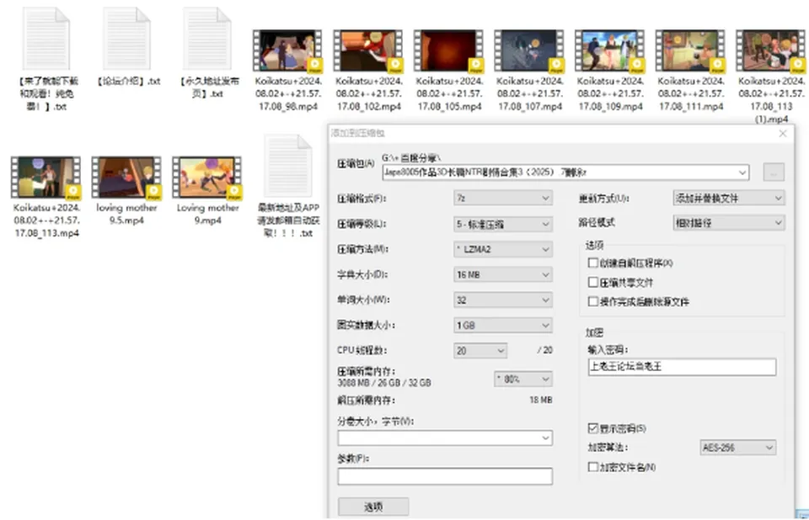
Task: Select the loving mother 9.5.mp4 video
Action: click(x=126, y=178)
